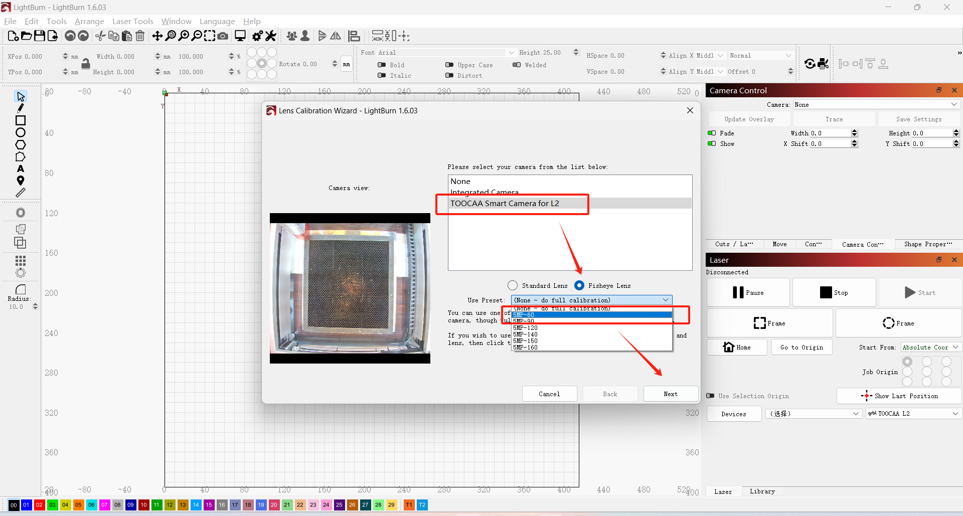The width and height of the screenshot is (963, 516).
Task: Open the port selection (选择) dropdown
Action: tap(813, 413)
